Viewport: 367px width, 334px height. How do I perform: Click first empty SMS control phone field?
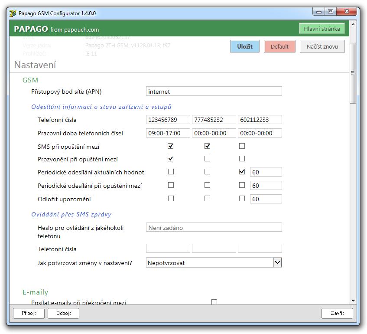point(168,249)
